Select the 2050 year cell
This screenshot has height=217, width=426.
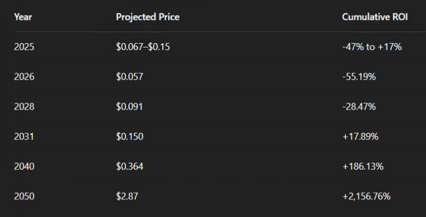(x=24, y=196)
